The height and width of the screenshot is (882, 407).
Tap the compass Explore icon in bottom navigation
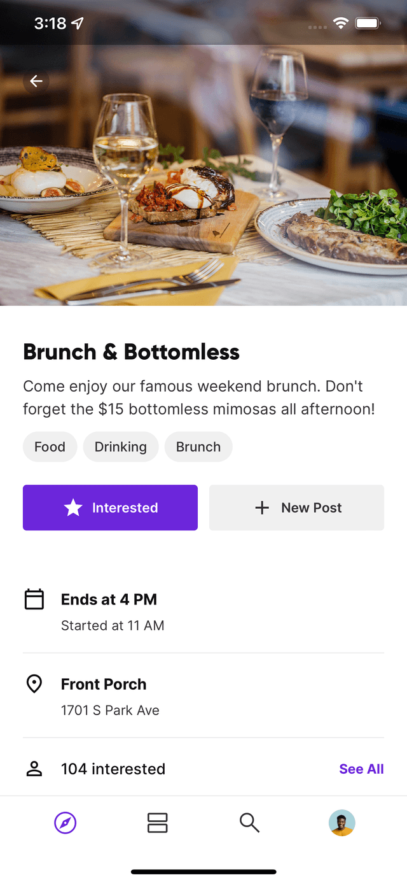pyautogui.click(x=66, y=823)
